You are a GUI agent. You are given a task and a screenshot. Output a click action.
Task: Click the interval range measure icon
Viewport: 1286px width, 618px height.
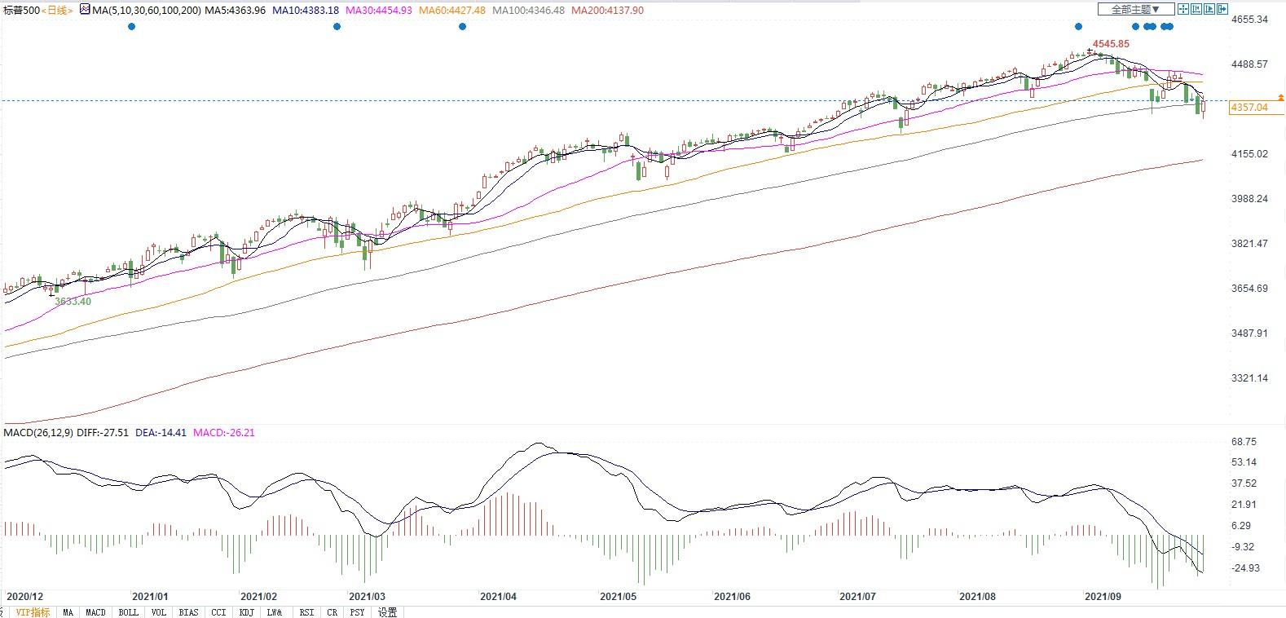pos(1196,9)
